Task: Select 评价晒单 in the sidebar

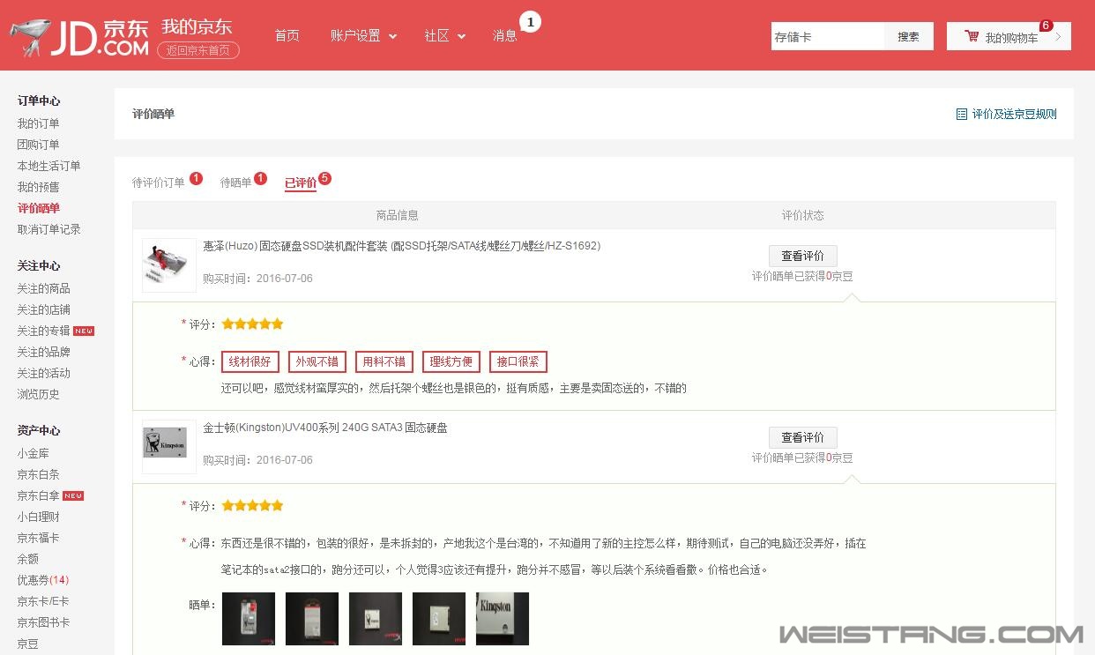Action: pyautogui.click(x=39, y=208)
